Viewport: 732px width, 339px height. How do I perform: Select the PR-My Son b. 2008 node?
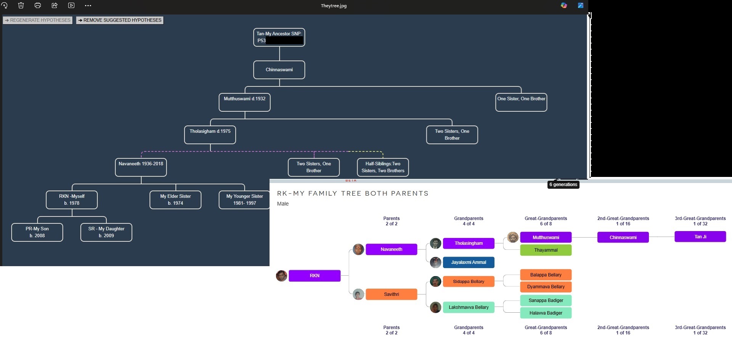(x=37, y=232)
